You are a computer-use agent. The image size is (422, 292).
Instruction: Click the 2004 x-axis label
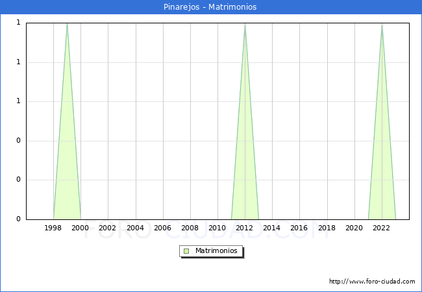point(136,228)
